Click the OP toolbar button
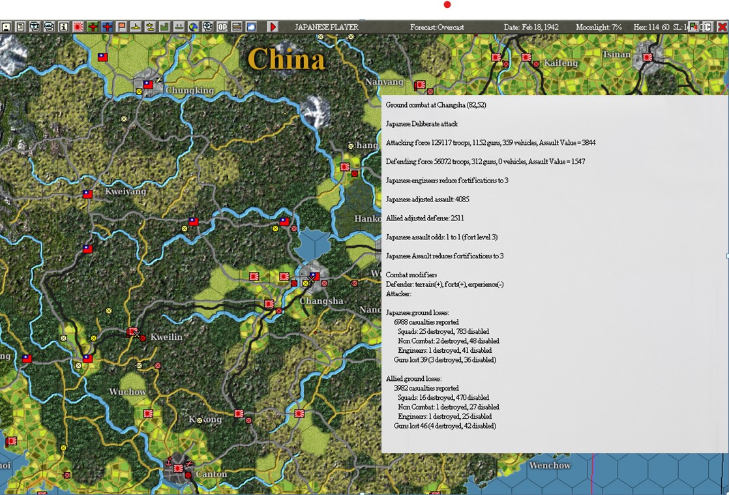 click(x=222, y=27)
